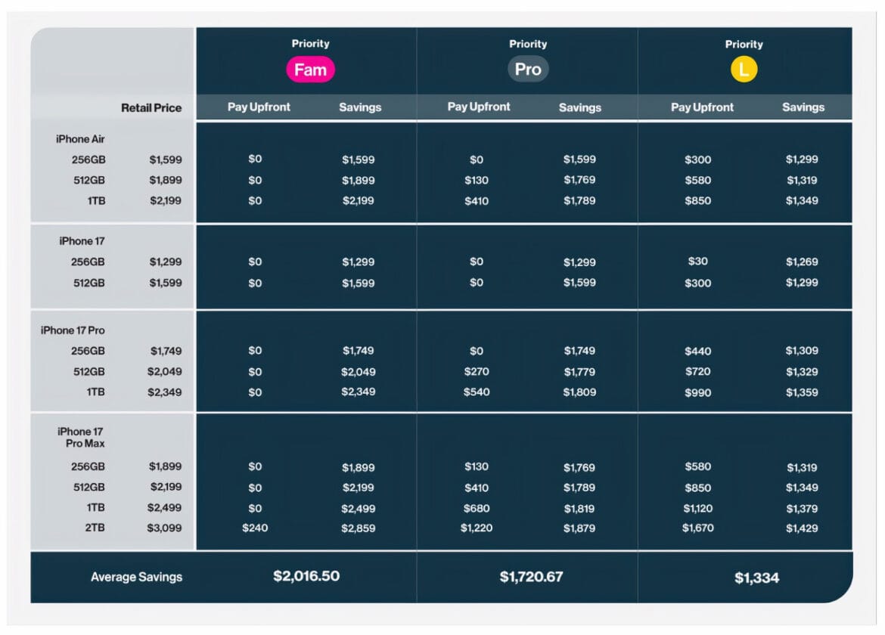Click the yellow L plan badge
Image resolution: width=885 pixels, height=635 pixels.
pyautogui.click(x=744, y=70)
